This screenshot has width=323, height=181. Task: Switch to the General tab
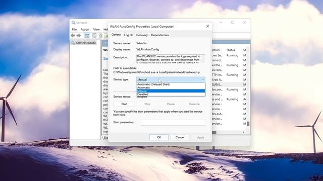(116, 35)
